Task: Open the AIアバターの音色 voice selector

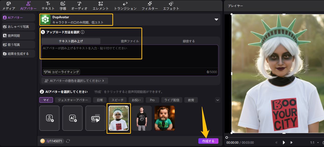Action: point(74,81)
